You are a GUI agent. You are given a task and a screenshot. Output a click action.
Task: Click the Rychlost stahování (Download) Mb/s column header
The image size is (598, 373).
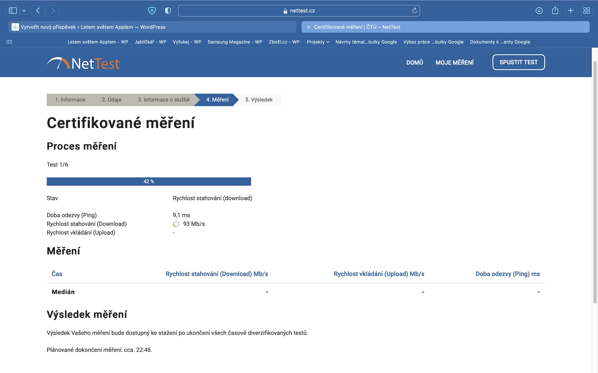217,274
